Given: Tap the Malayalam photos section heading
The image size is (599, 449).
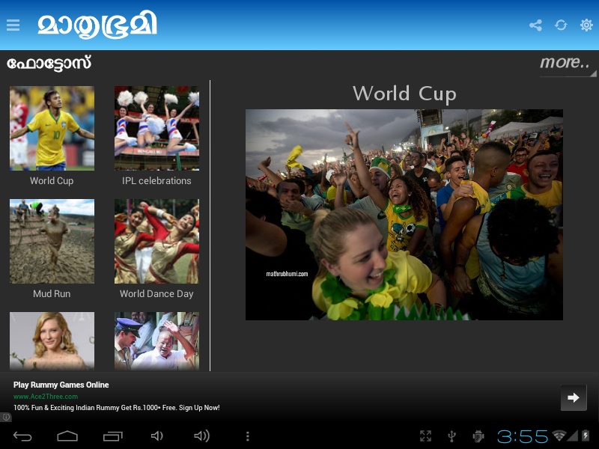Looking at the screenshot, I should [49, 64].
